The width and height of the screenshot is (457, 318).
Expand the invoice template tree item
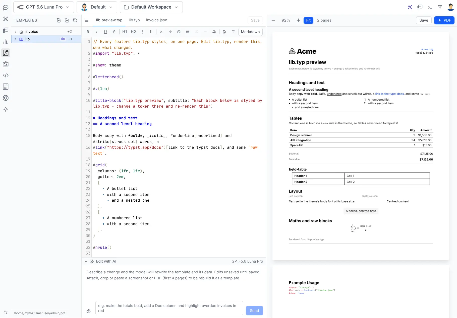tap(16, 32)
